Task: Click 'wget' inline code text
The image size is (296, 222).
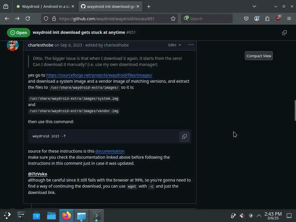Action: coord(132,186)
